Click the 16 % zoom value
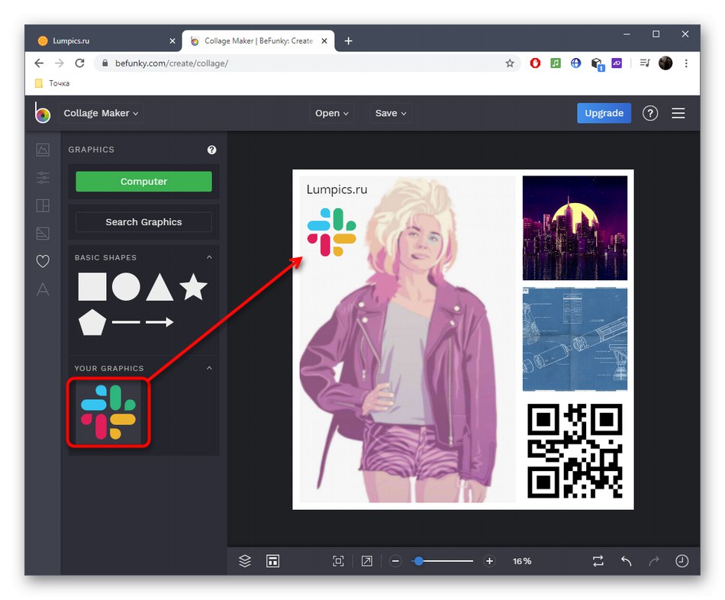 522,561
